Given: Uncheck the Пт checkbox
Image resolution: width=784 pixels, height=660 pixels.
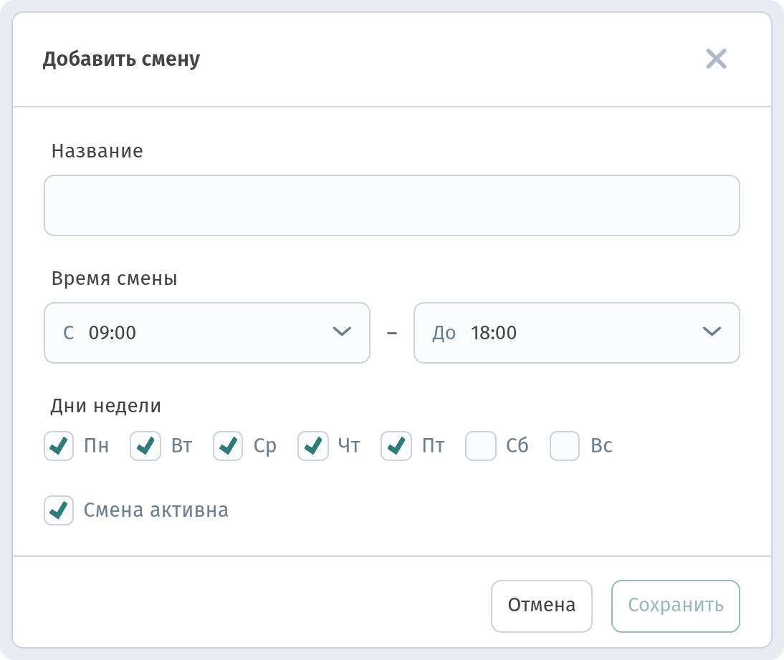Looking at the screenshot, I should [396, 446].
